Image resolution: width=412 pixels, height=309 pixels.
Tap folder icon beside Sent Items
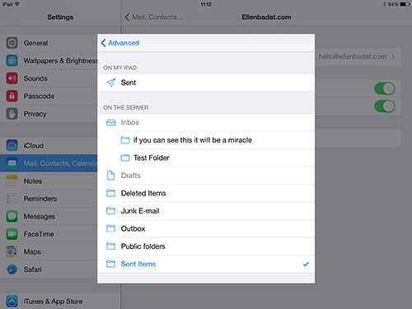coord(110,264)
